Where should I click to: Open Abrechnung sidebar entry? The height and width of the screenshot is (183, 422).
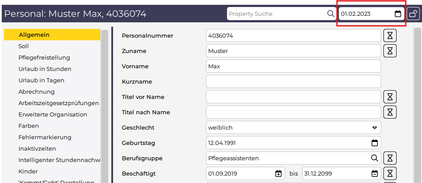pyautogui.click(x=36, y=91)
